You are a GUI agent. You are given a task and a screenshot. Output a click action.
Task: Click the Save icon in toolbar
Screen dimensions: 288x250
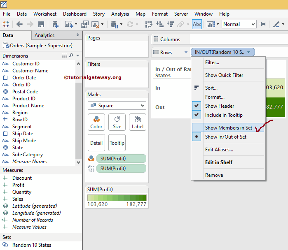click(x=41, y=24)
